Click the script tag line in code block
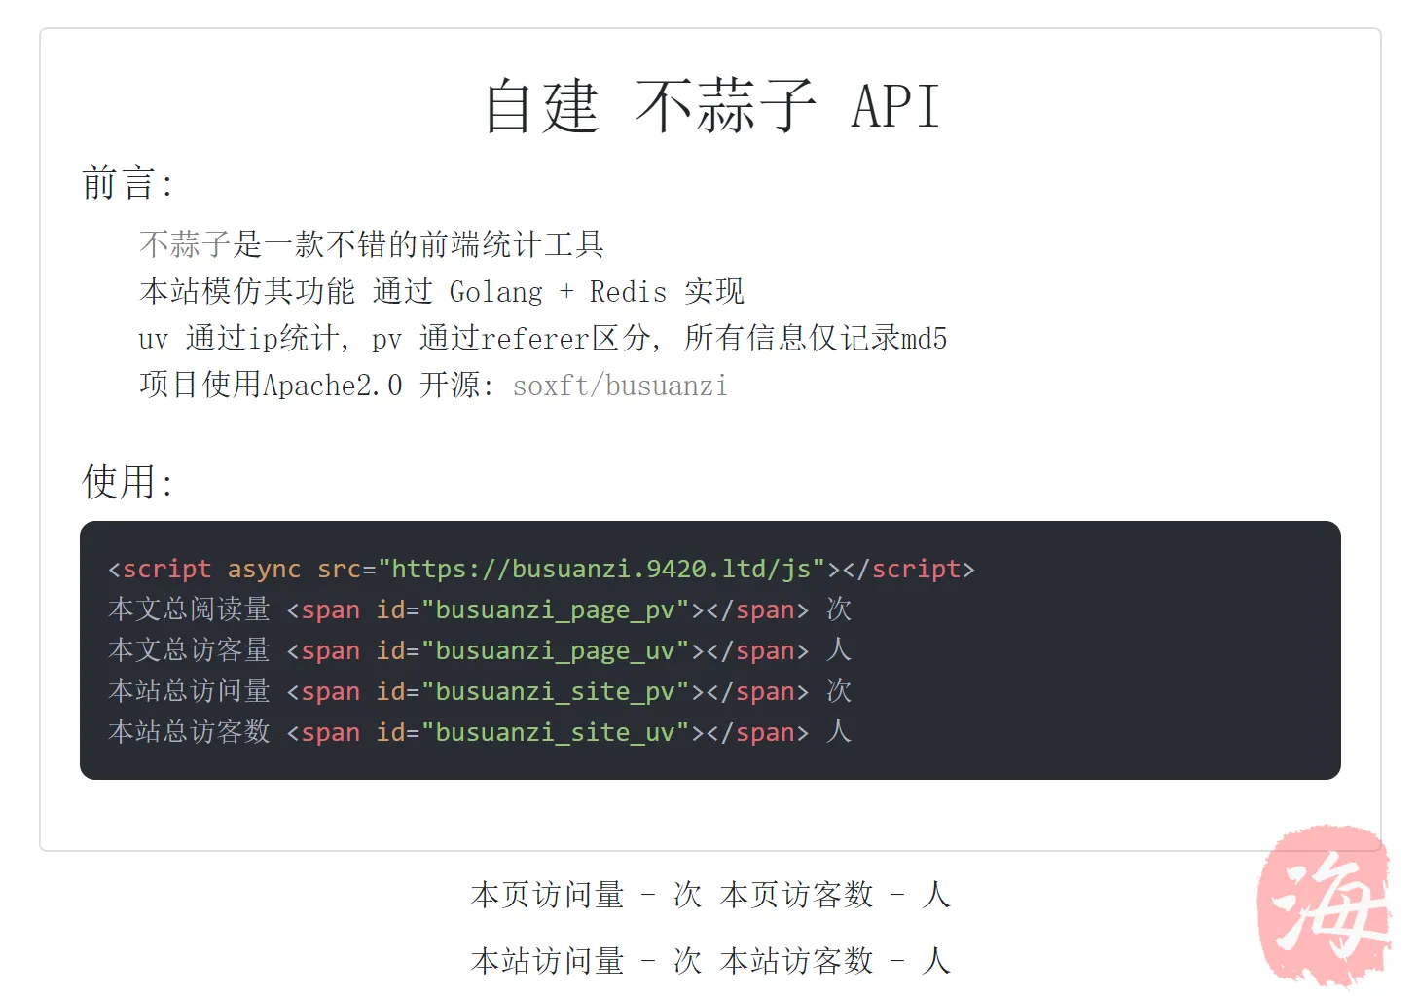 tap(541, 569)
